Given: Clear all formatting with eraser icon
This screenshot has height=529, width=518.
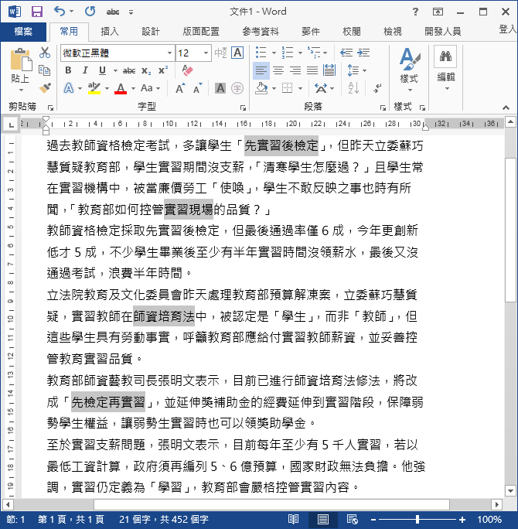Looking at the screenshot, I should click(x=187, y=70).
